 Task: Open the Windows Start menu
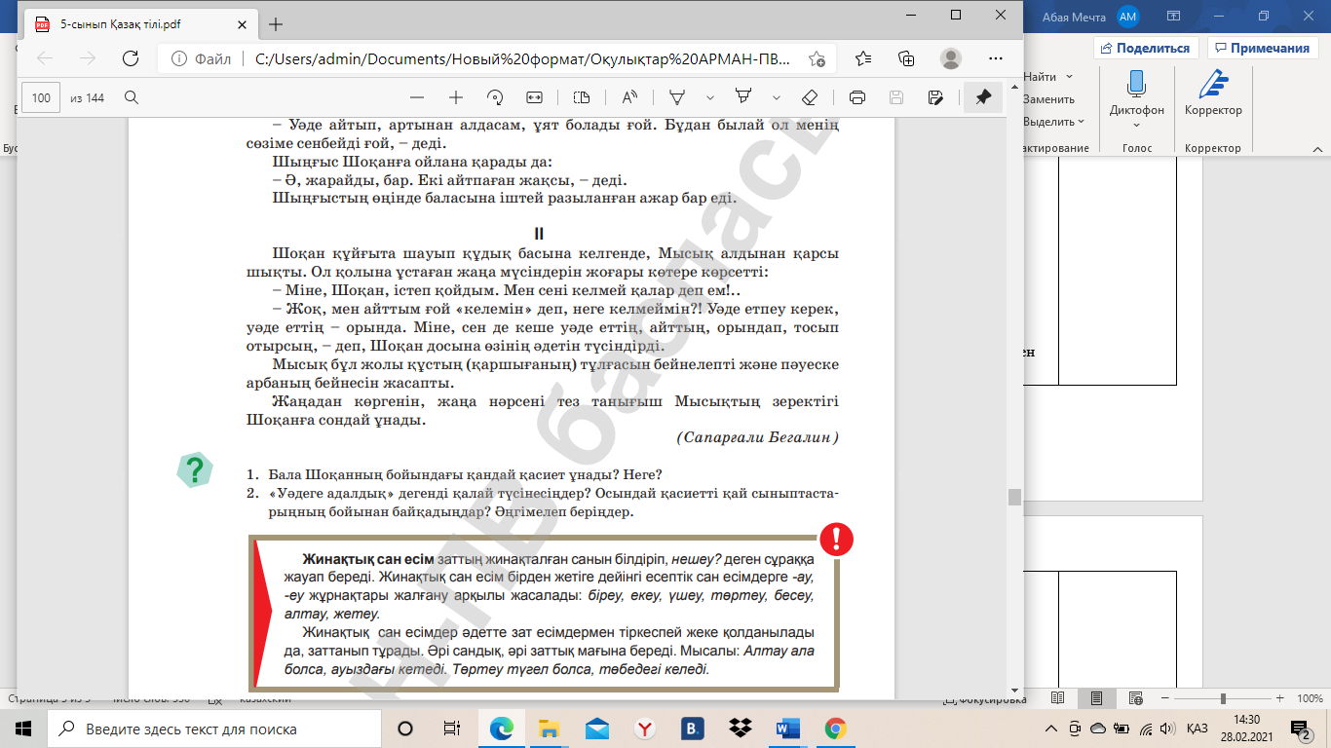click(23, 729)
